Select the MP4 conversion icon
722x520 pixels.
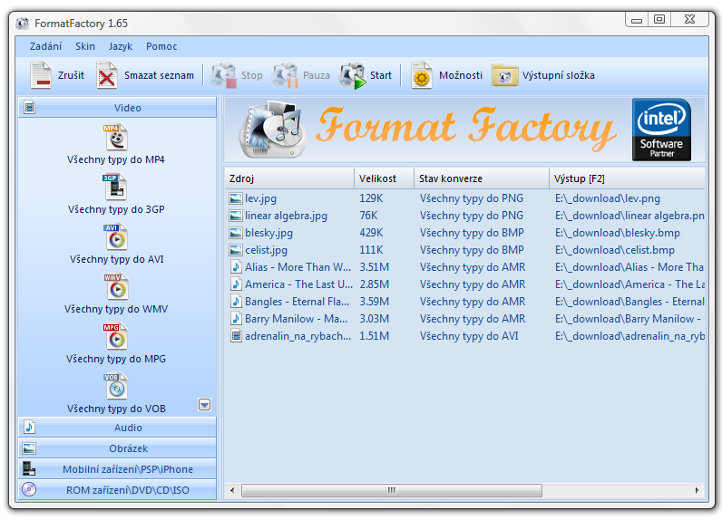(115, 137)
